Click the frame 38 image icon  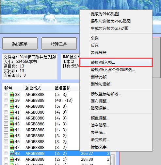coord(12,95)
